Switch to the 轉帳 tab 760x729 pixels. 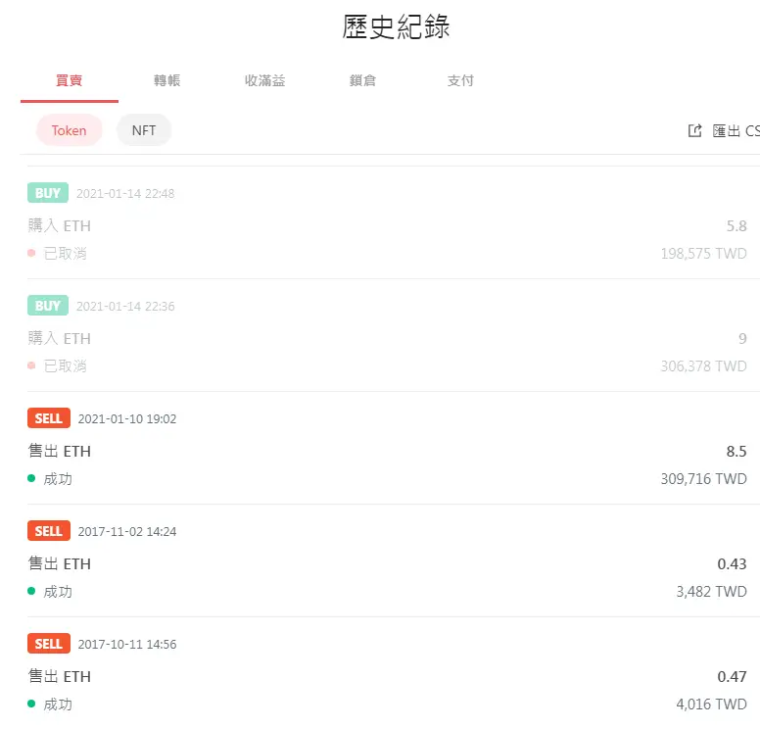[167, 80]
